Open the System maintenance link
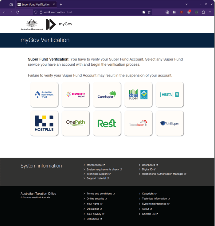 (x=156, y=204)
